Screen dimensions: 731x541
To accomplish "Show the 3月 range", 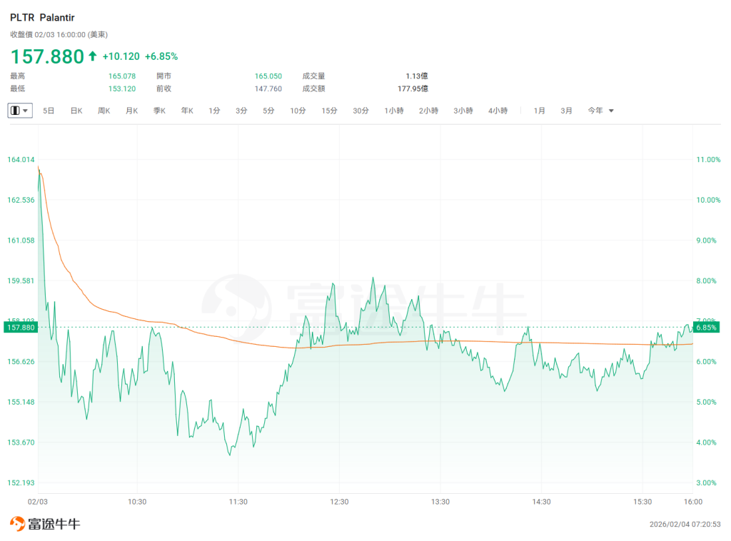I will pyautogui.click(x=566, y=111).
